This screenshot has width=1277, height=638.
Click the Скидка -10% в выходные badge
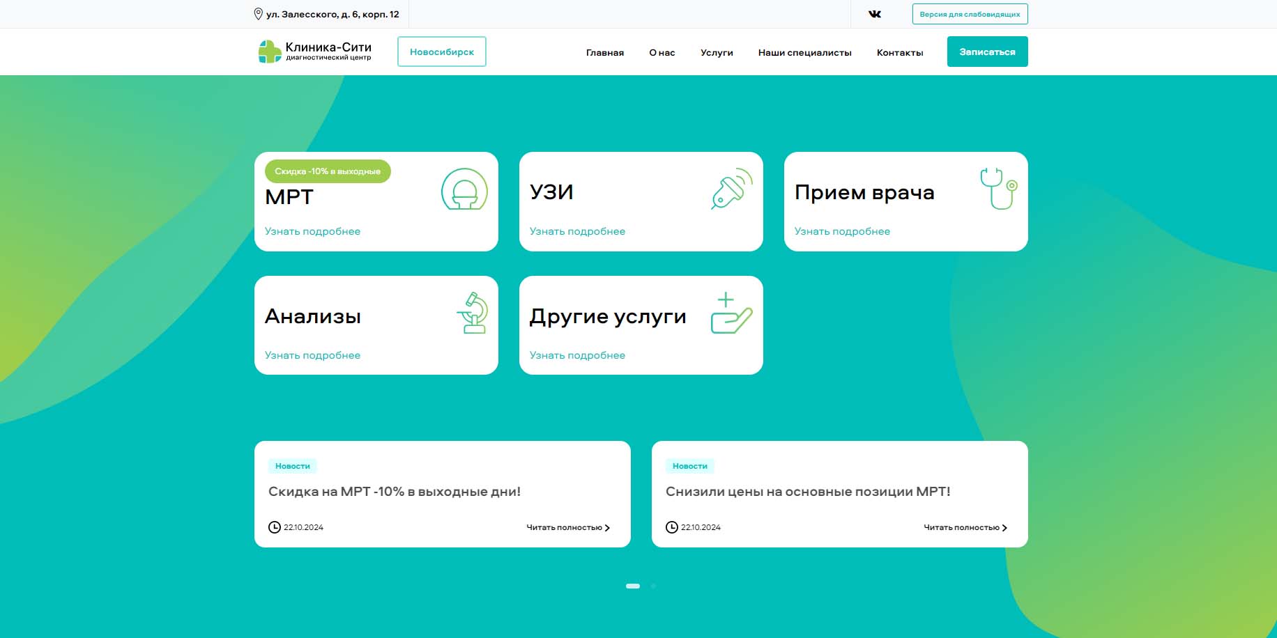tap(328, 171)
